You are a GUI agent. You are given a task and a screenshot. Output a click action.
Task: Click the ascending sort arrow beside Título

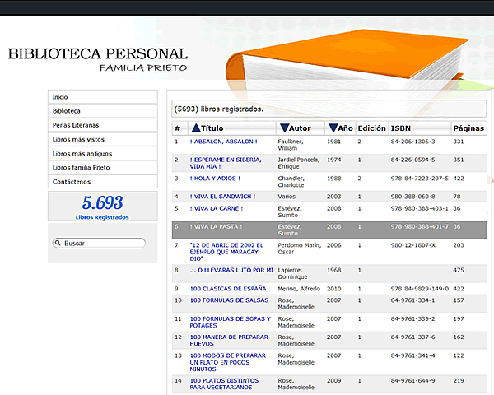coord(195,128)
